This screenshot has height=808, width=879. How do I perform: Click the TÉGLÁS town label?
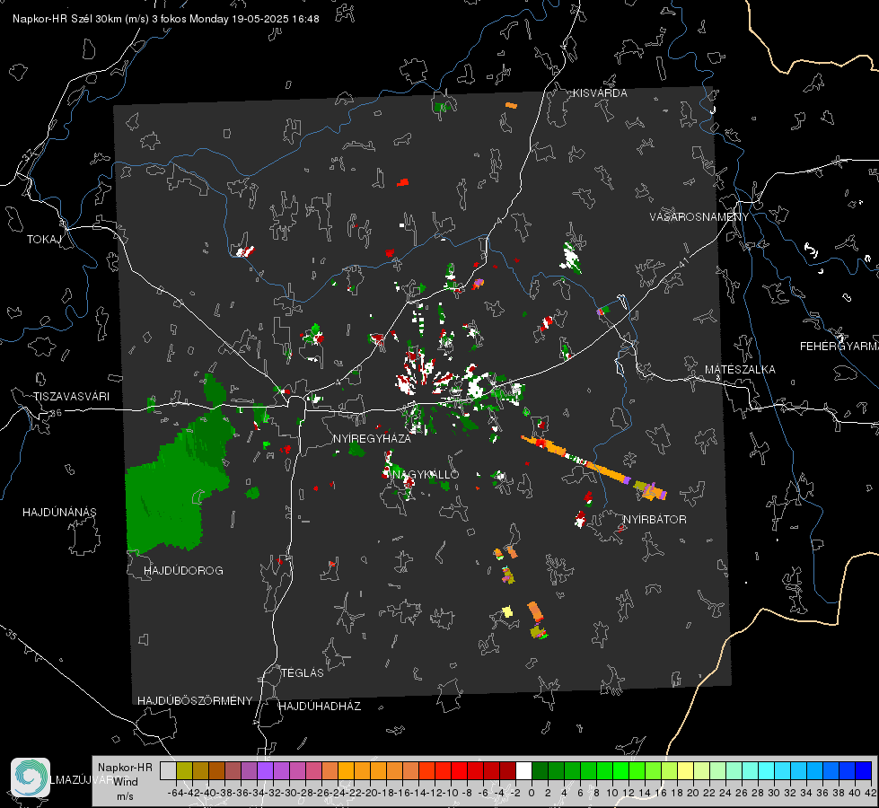(303, 672)
